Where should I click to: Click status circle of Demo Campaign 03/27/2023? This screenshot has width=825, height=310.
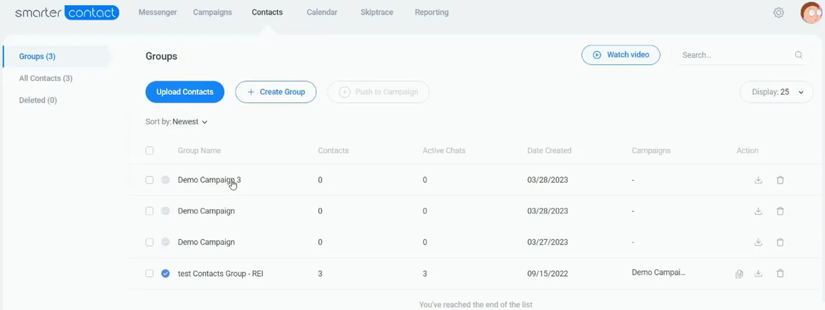point(165,242)
